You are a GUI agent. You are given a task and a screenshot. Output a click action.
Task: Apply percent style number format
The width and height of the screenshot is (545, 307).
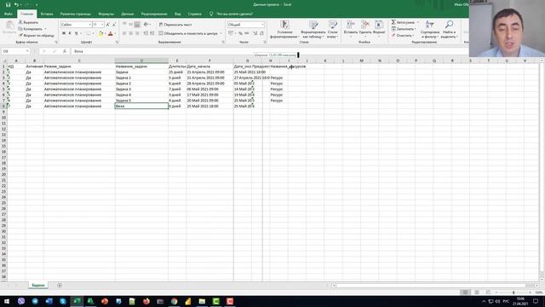240,33
